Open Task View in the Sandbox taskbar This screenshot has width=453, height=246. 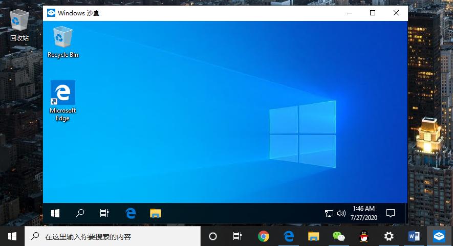[x=104, y=213]
